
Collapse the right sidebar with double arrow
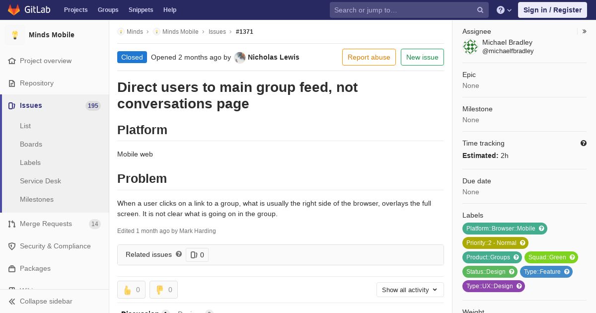585,31
